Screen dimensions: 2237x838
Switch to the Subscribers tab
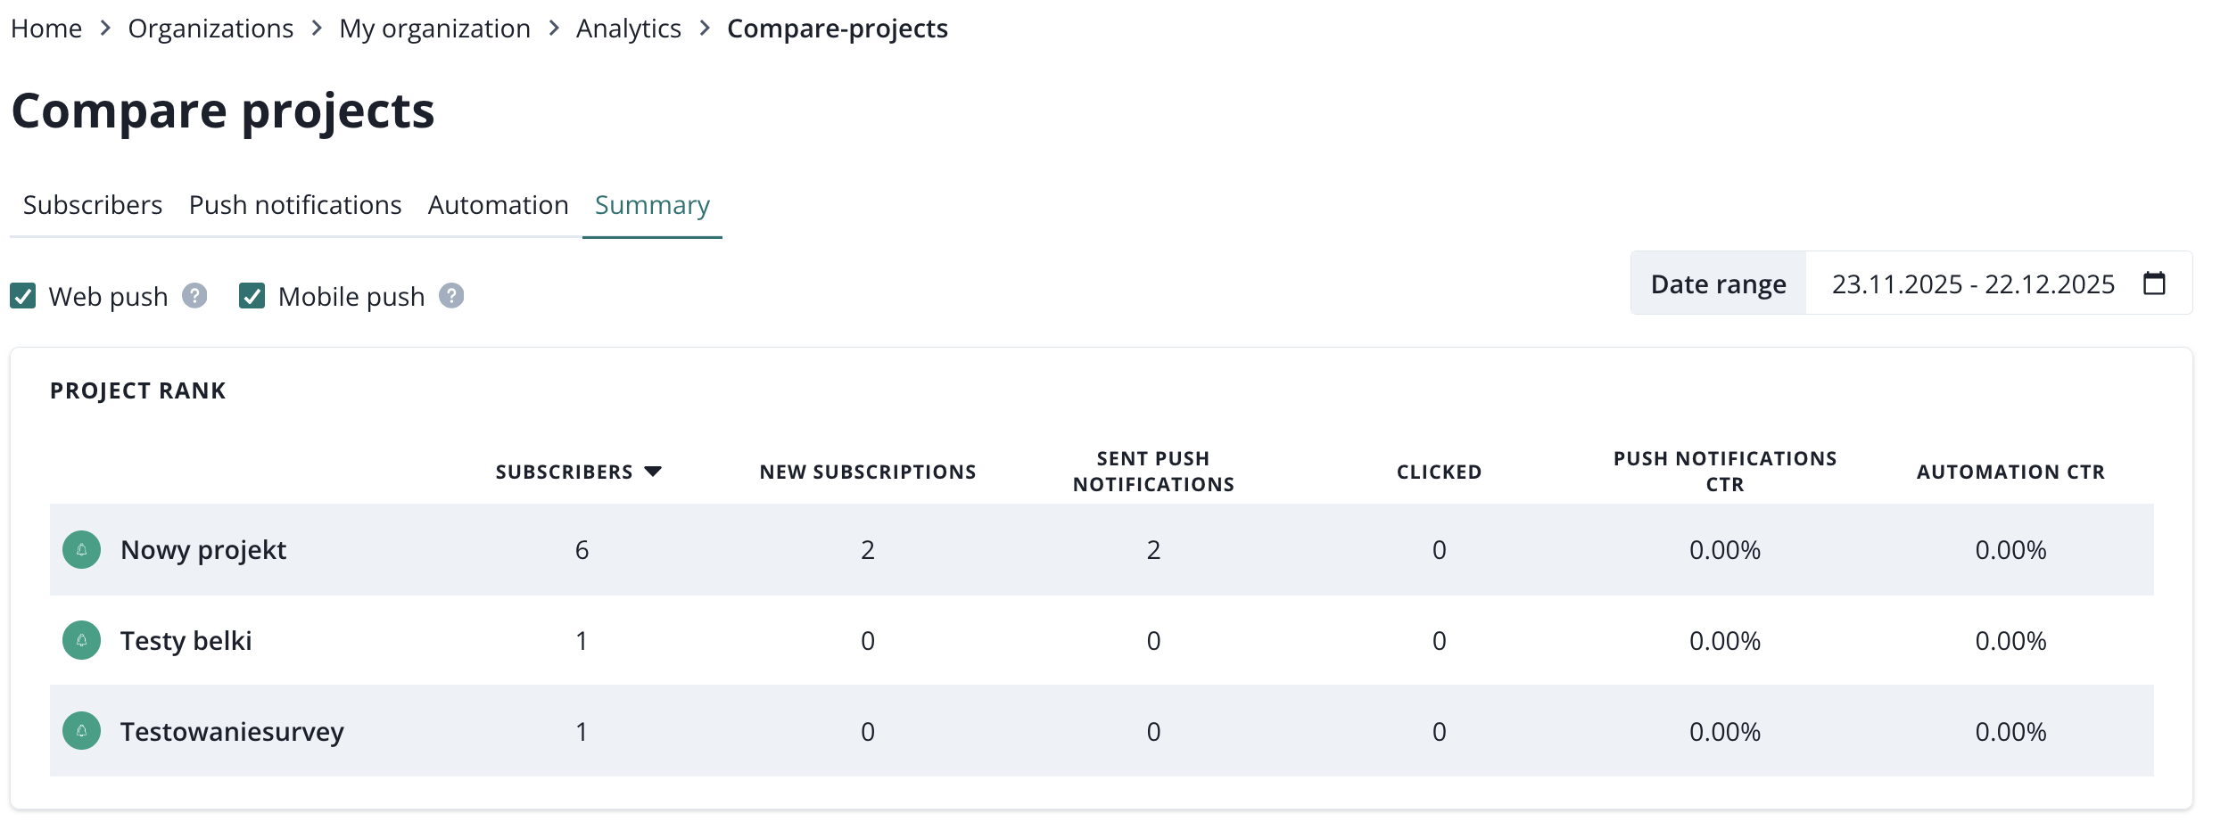93,205
